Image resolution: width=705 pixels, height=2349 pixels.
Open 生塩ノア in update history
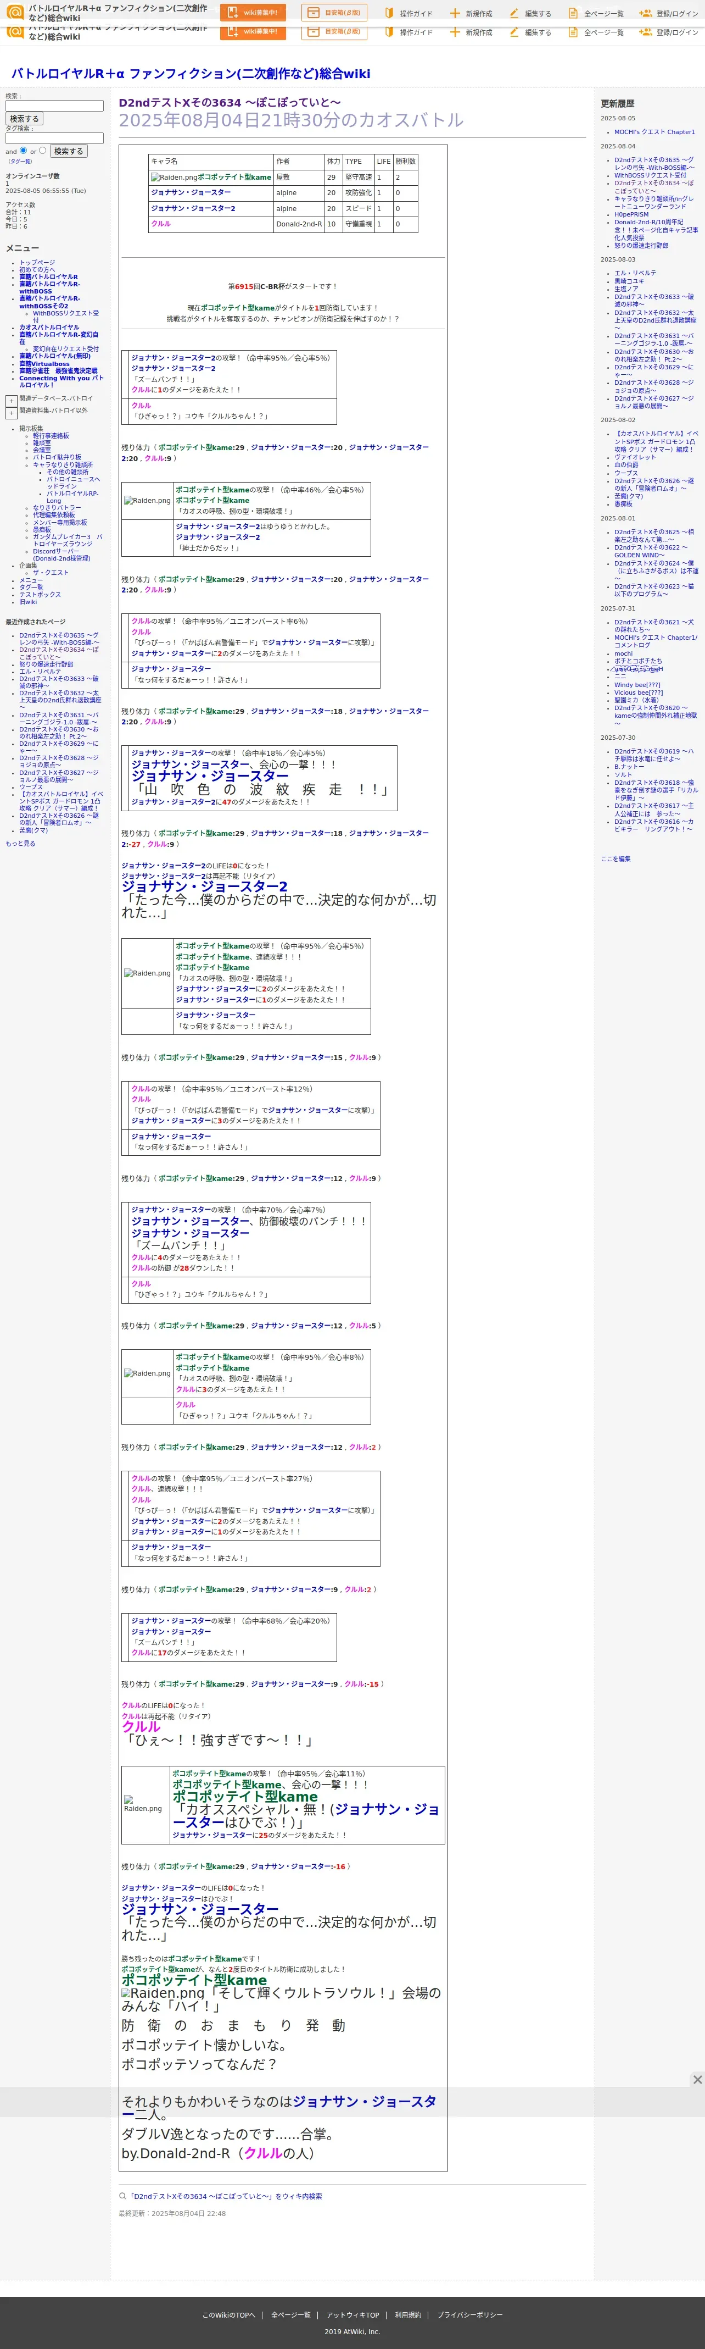coord(626,289)
